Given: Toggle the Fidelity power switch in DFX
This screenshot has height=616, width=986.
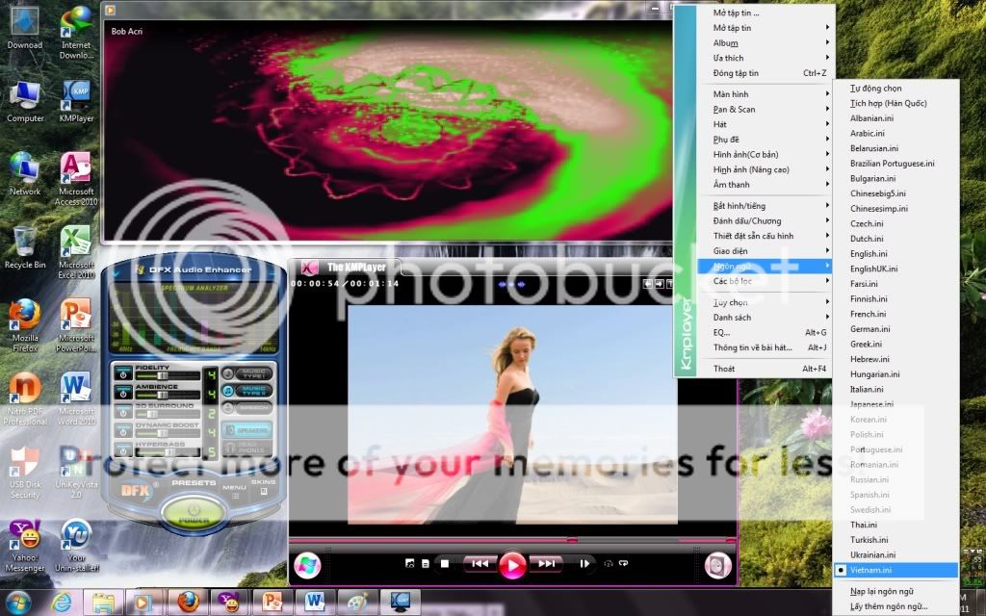Looking at the screenshot, I should pyautogui.click(x=123, y=374).
